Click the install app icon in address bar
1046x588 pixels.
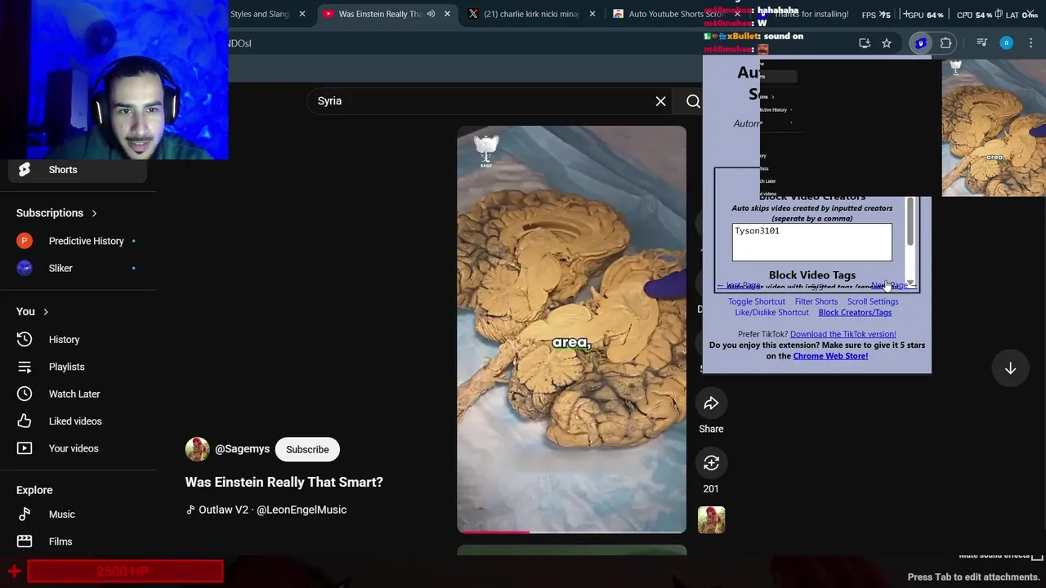pos(865,43)
